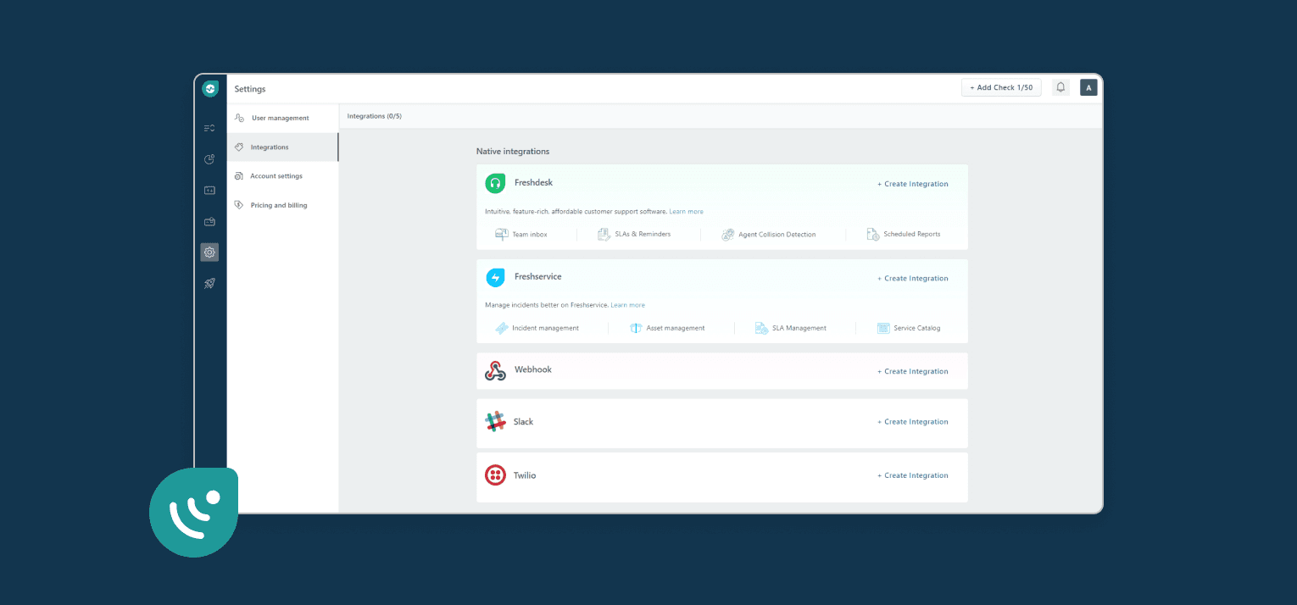Click the Scheduled Reports icon
Viewport: 1297px width, 605px height.
(873, 234)
